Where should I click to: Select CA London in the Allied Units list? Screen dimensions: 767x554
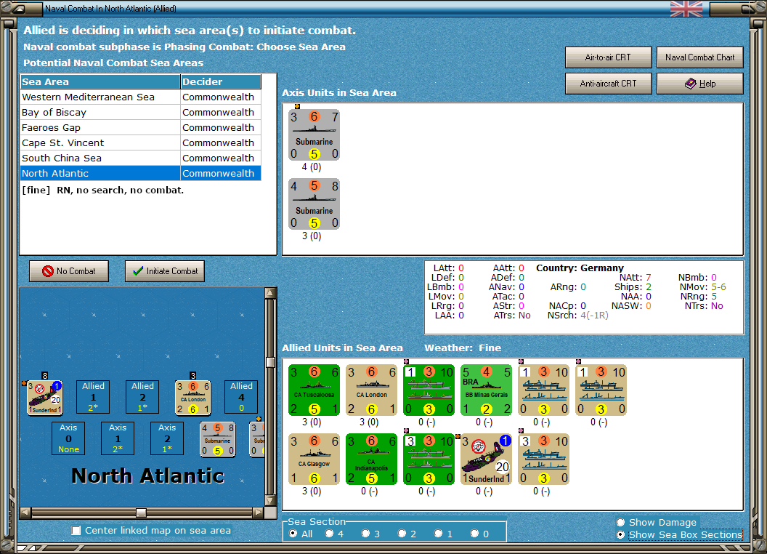coord(371,390)
